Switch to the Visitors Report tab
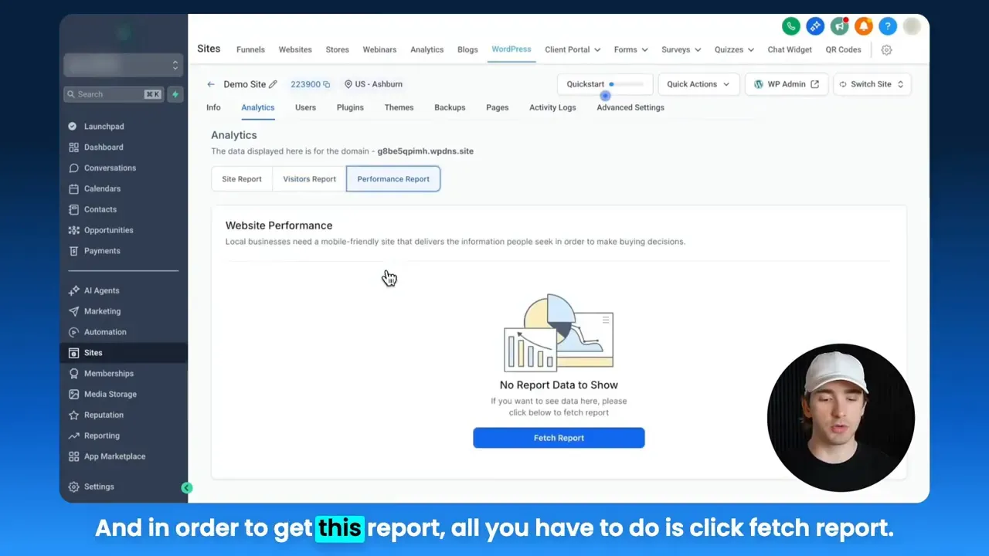The height and width of the screenshot is (556, 989). (308, 178)
